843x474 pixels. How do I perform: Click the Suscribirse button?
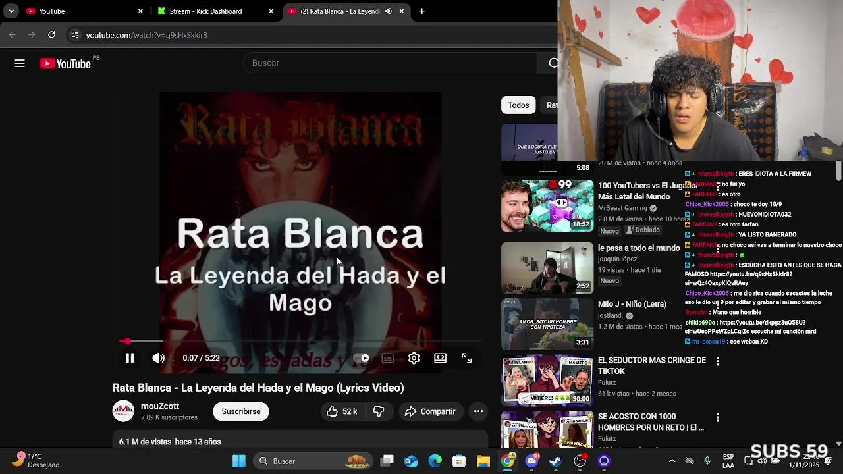click(241, 411)
